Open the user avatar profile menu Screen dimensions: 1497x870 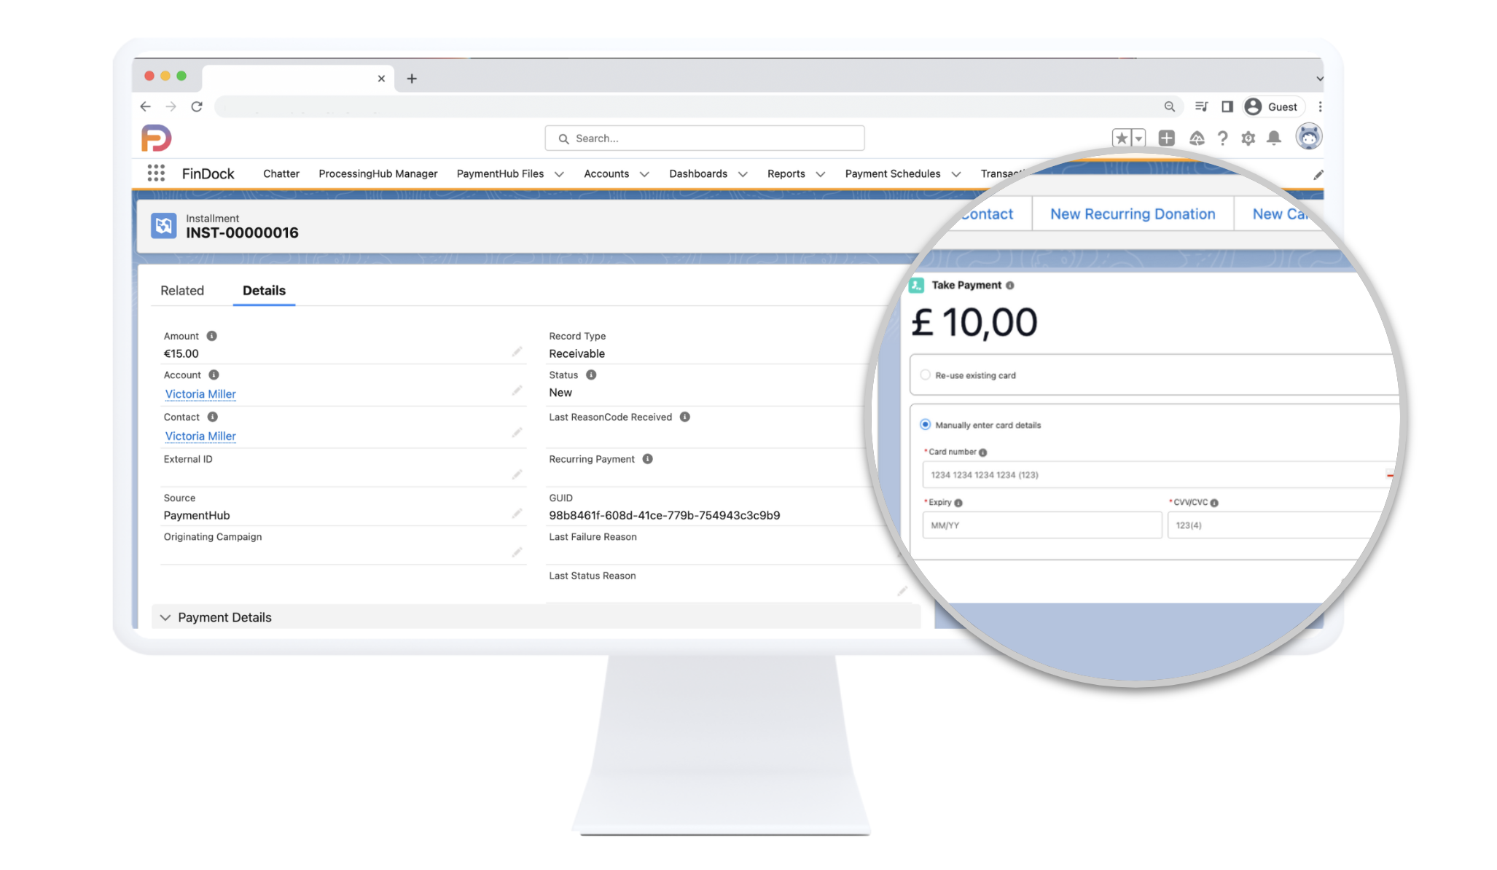click(1309, 136)
